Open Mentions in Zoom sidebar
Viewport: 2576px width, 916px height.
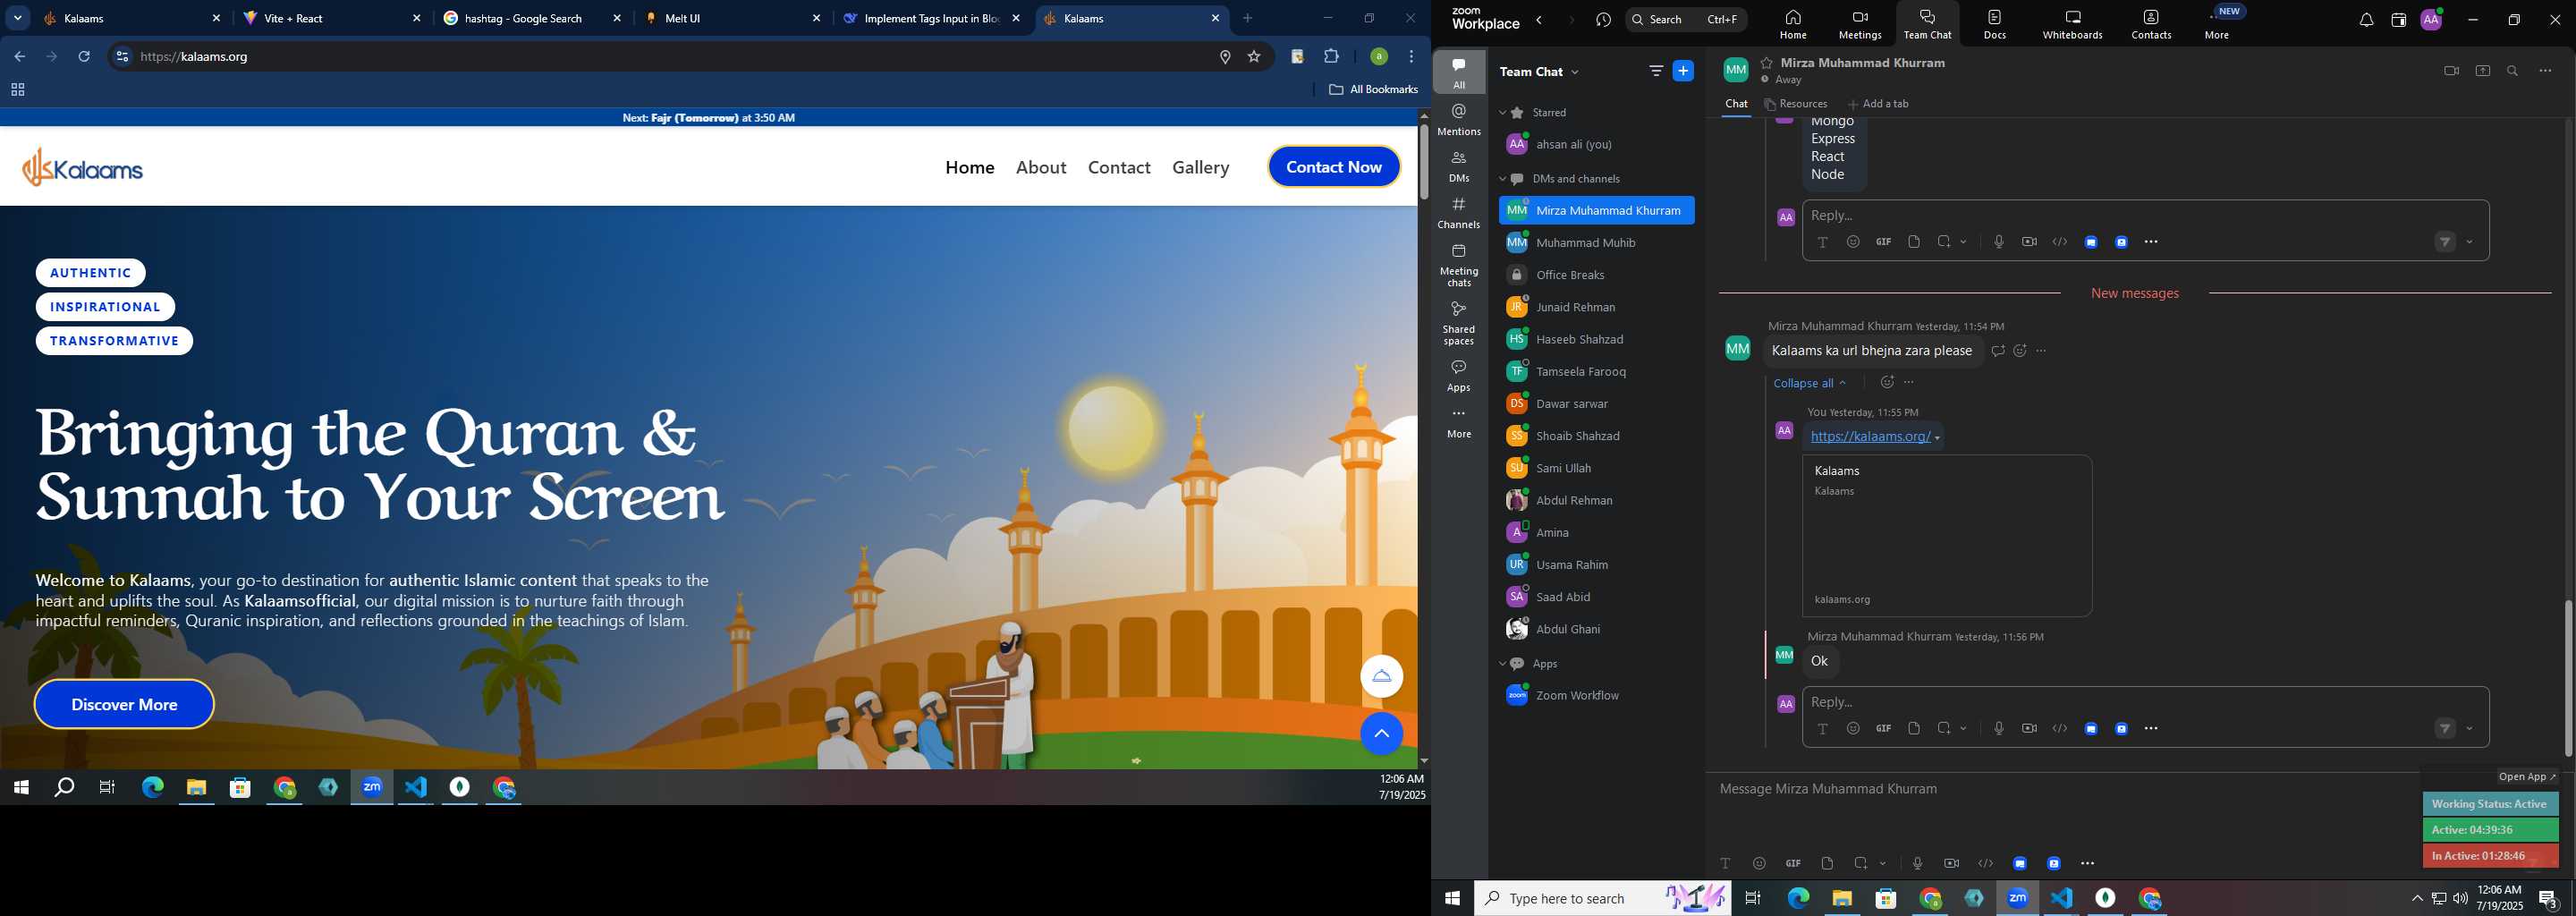[x=1459, y=119]
